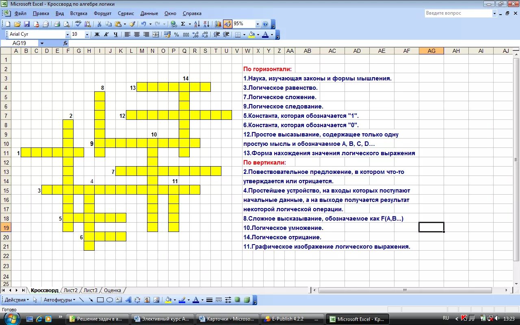Apply the currency format icon
This screenshot has width=520, height=325.
tap(167, 35)
